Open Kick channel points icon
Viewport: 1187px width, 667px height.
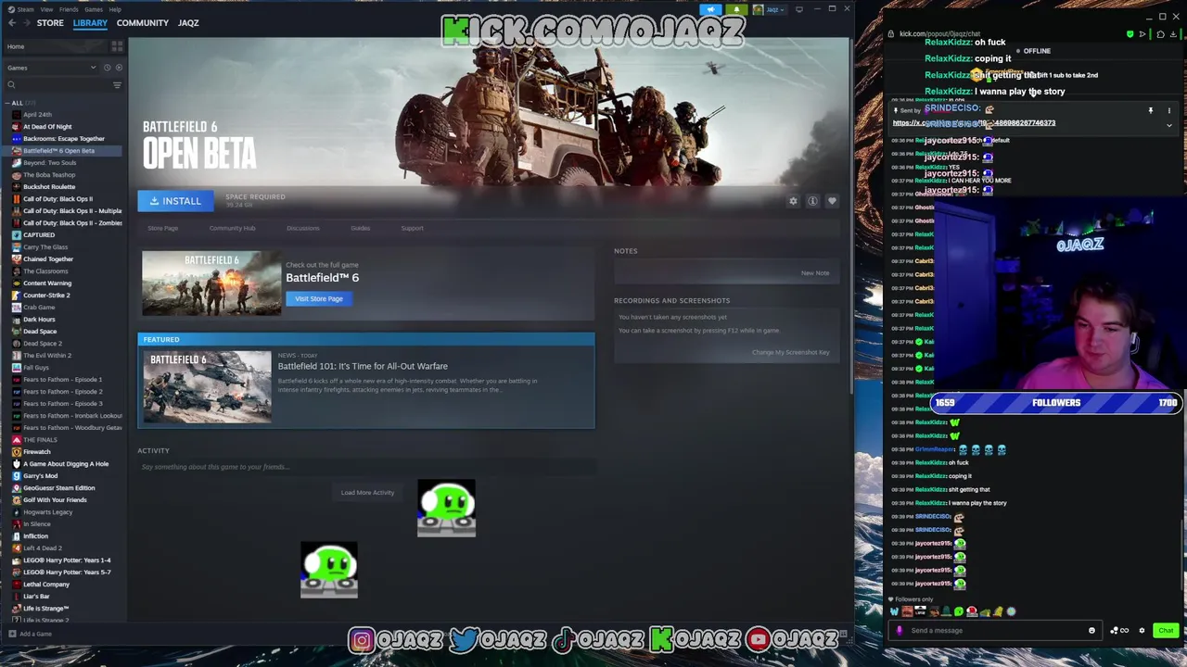1118,631
